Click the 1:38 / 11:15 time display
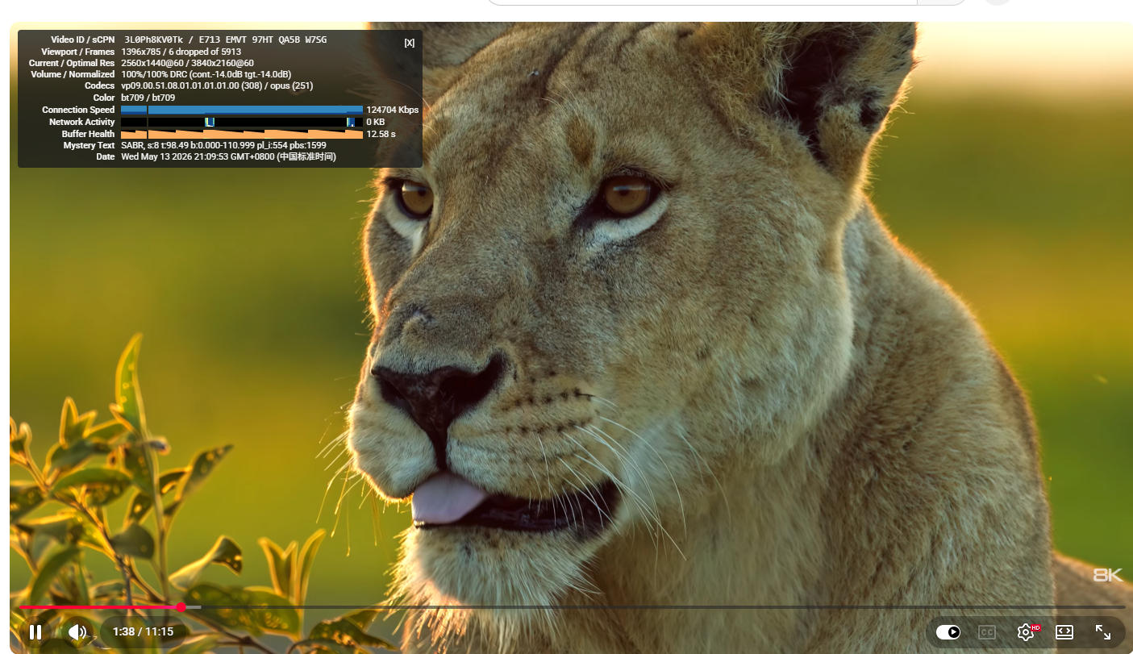Viewport: 1133px width, 654px height. 143,632
